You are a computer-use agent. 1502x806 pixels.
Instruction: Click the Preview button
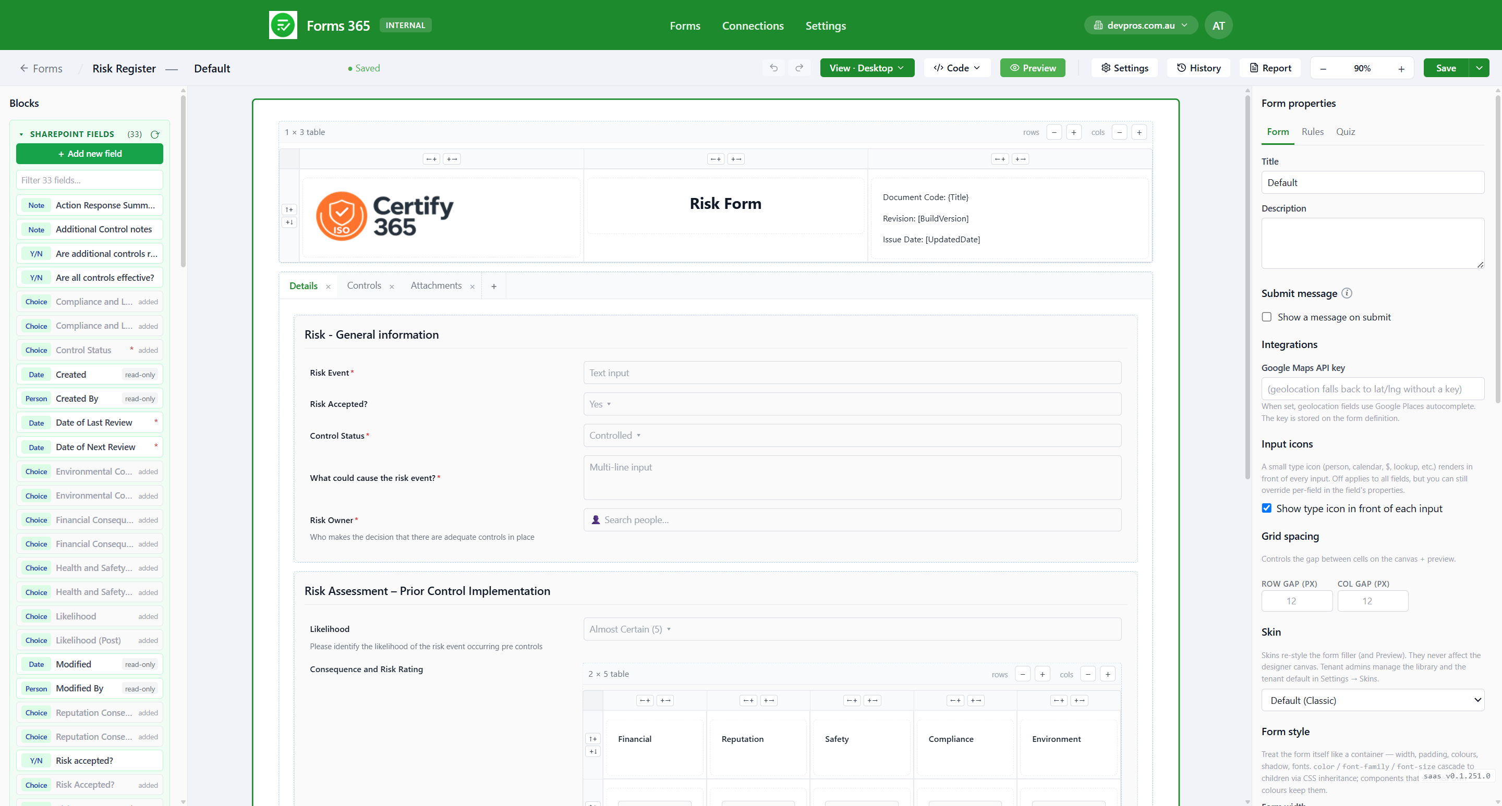point(1032,68)
